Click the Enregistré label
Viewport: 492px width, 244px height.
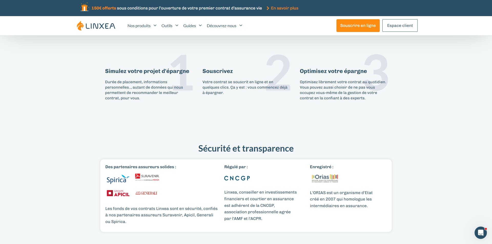322,167
